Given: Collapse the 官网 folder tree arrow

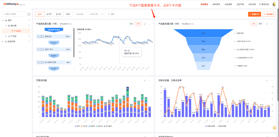Looking at the screenshot, I should [3, 21].
